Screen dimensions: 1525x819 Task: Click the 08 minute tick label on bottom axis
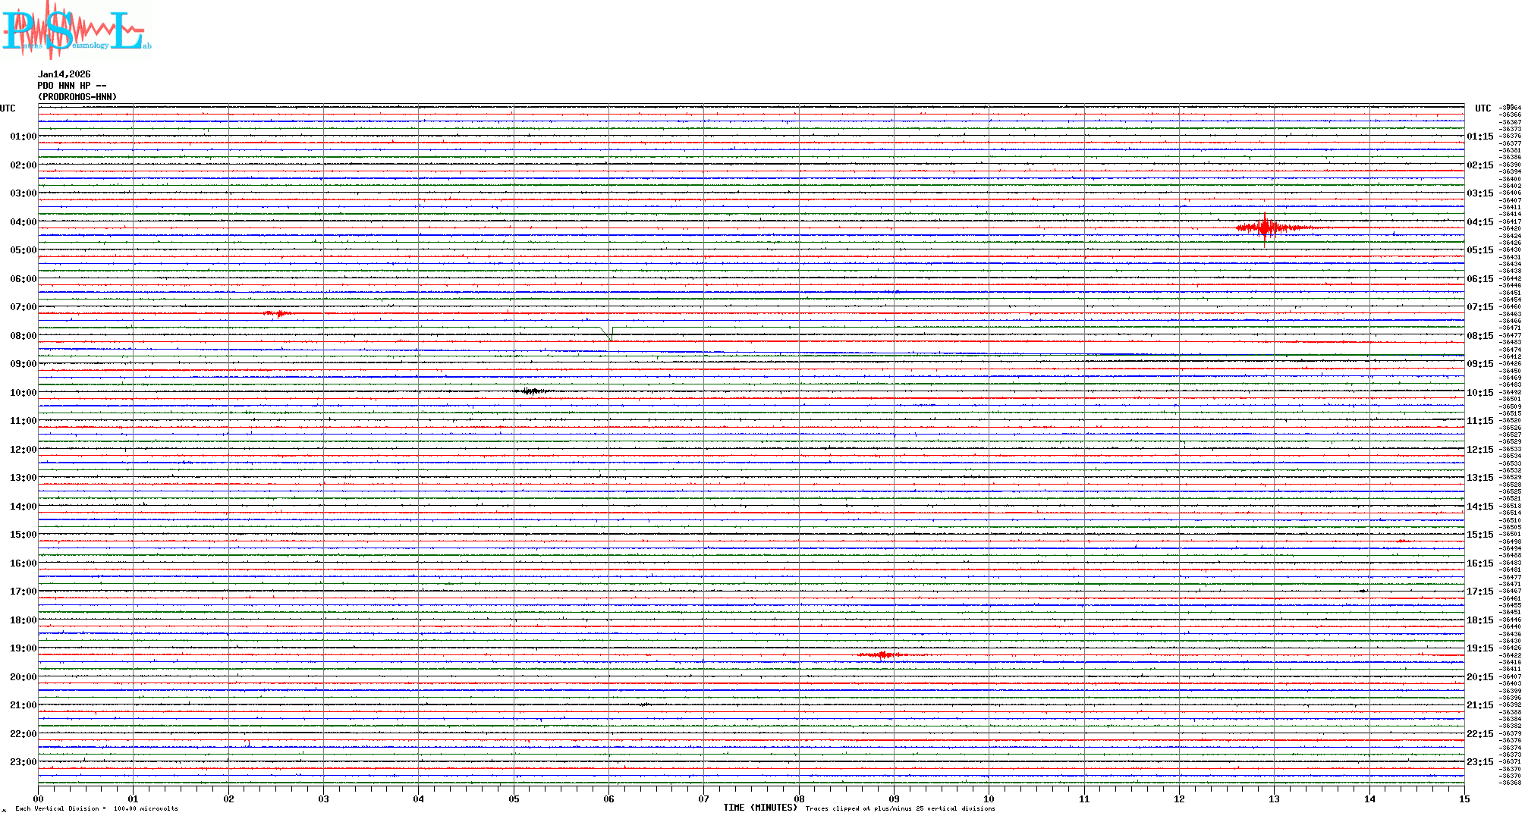pos(799,799)
